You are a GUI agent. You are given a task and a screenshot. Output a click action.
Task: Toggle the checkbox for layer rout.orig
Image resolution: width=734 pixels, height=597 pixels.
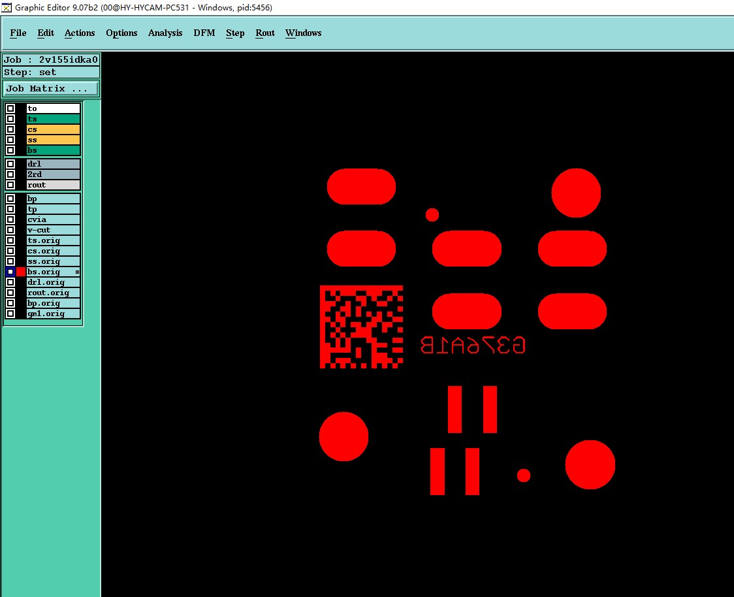click(x=10, y=293)
